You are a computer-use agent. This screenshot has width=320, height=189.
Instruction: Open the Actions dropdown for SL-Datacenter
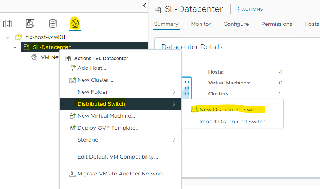250,9
